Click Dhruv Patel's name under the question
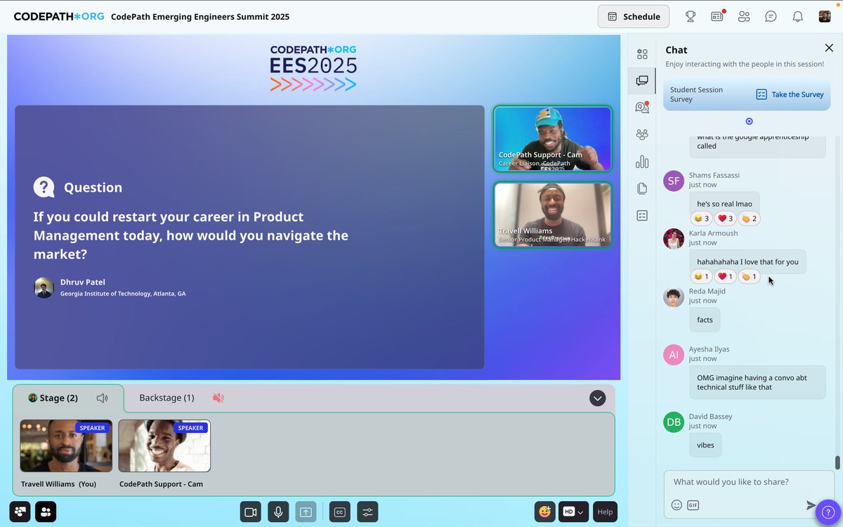This screenshot has width=843, height=527. [x=83, y=282]
